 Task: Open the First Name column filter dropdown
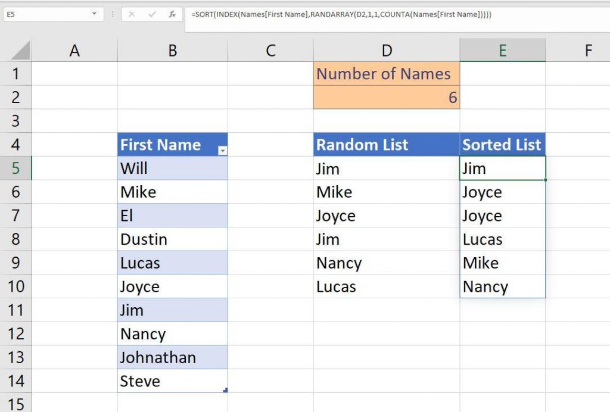[222, 150]
